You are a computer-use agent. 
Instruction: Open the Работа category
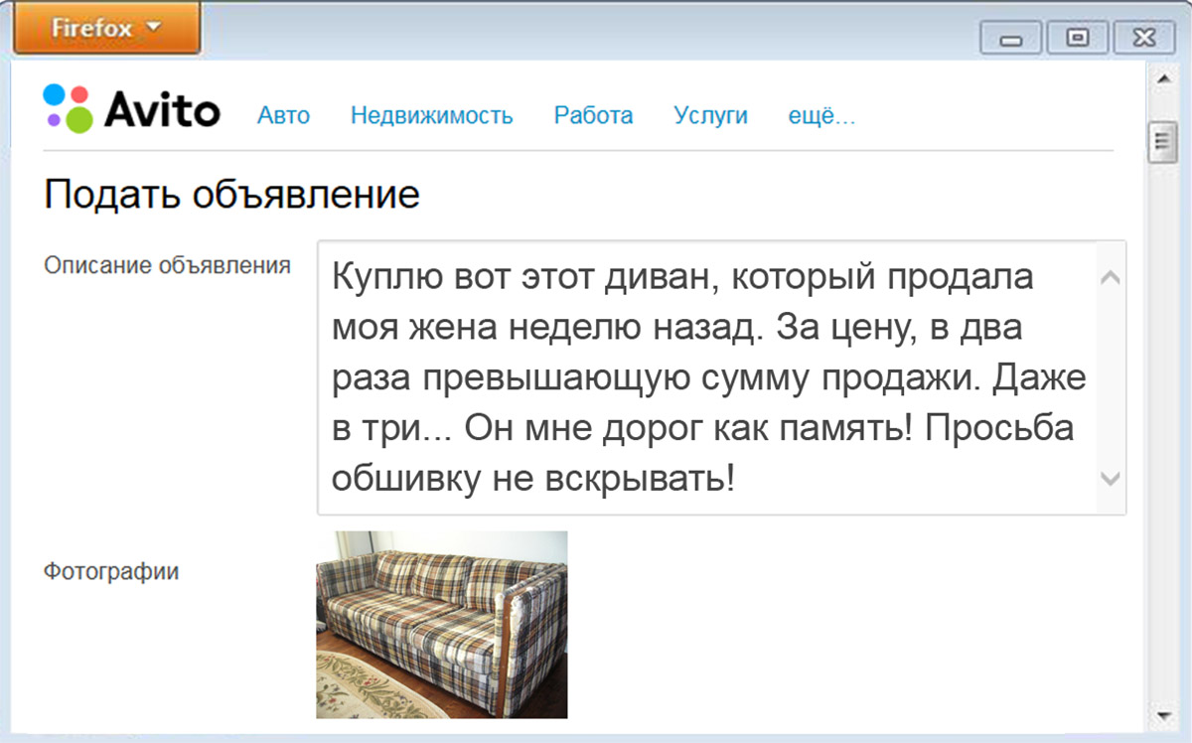tap(593, 115)
